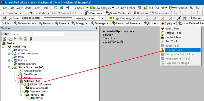Open the Damage results menu
Viewport: 204px width, 101px height.
pos(100,23)
